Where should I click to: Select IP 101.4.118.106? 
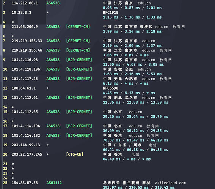pos(26,69)
